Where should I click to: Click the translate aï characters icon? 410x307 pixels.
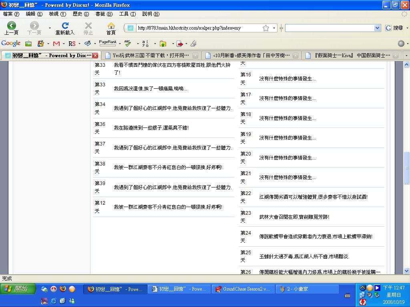coord(145,44)
